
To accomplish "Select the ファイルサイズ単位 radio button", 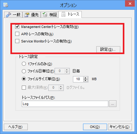I will pyautogui.click(x=24, y=79).
